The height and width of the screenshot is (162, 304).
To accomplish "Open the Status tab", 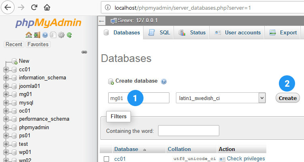I will (x=192, y=32).
